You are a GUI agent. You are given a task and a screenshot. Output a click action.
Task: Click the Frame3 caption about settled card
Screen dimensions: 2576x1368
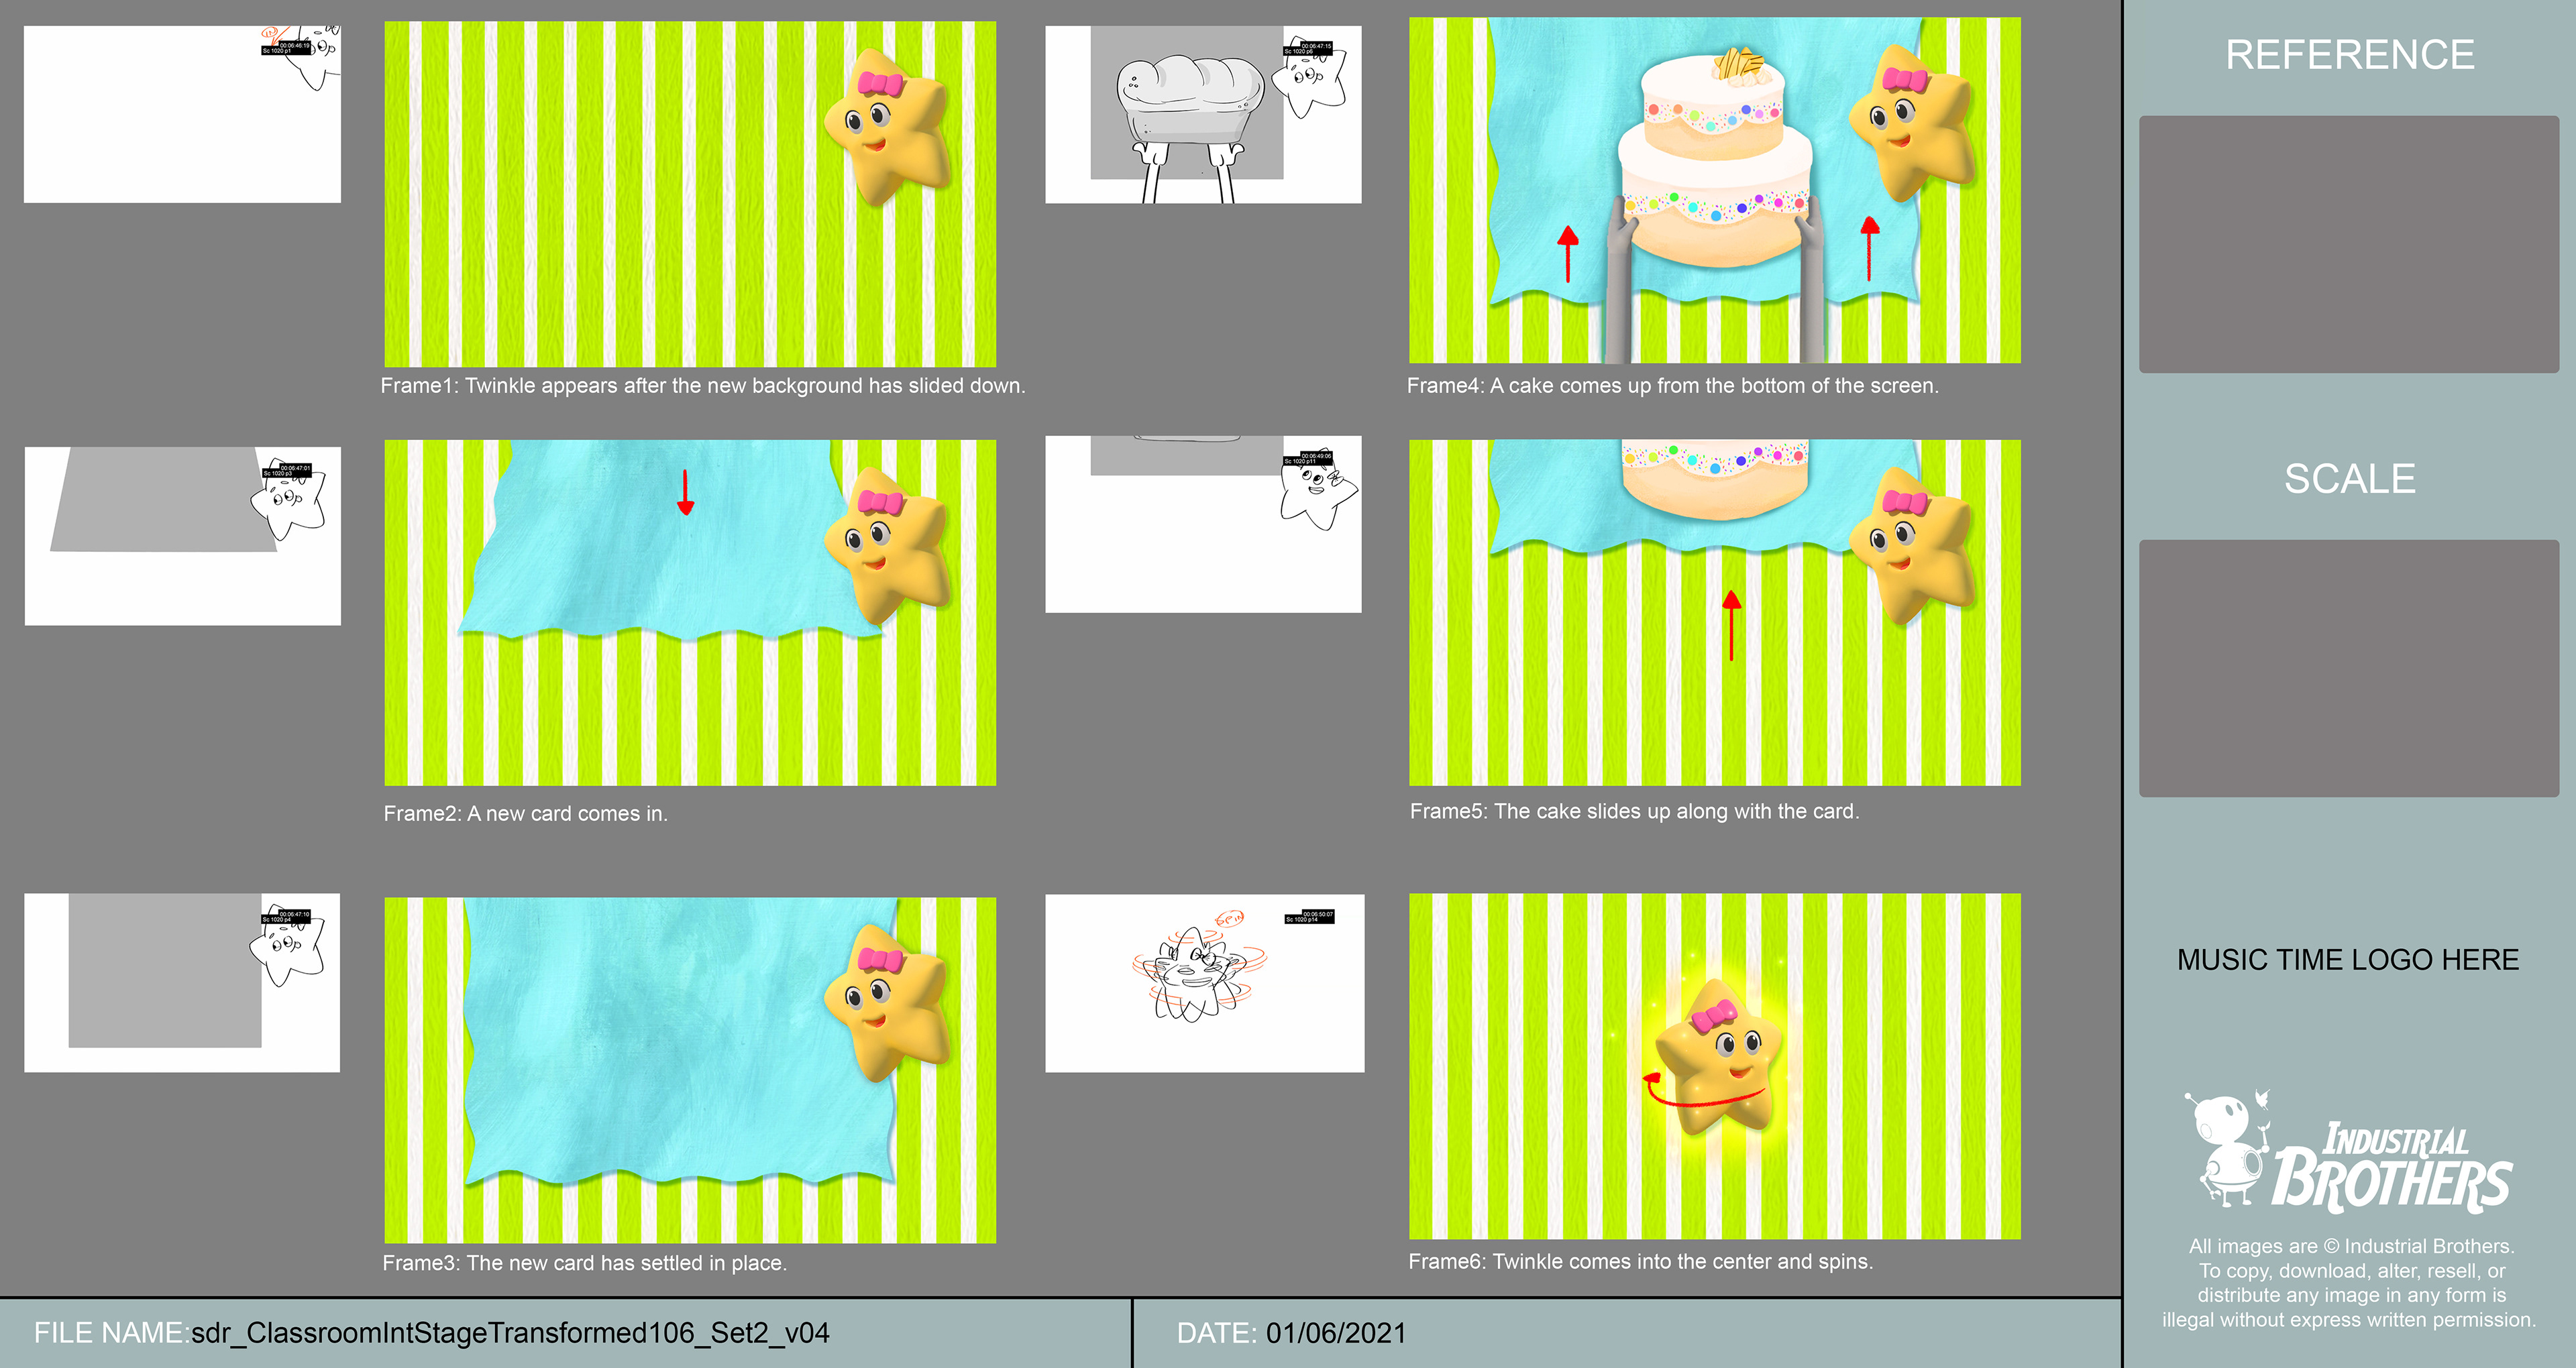click(x=585, y=1263)
